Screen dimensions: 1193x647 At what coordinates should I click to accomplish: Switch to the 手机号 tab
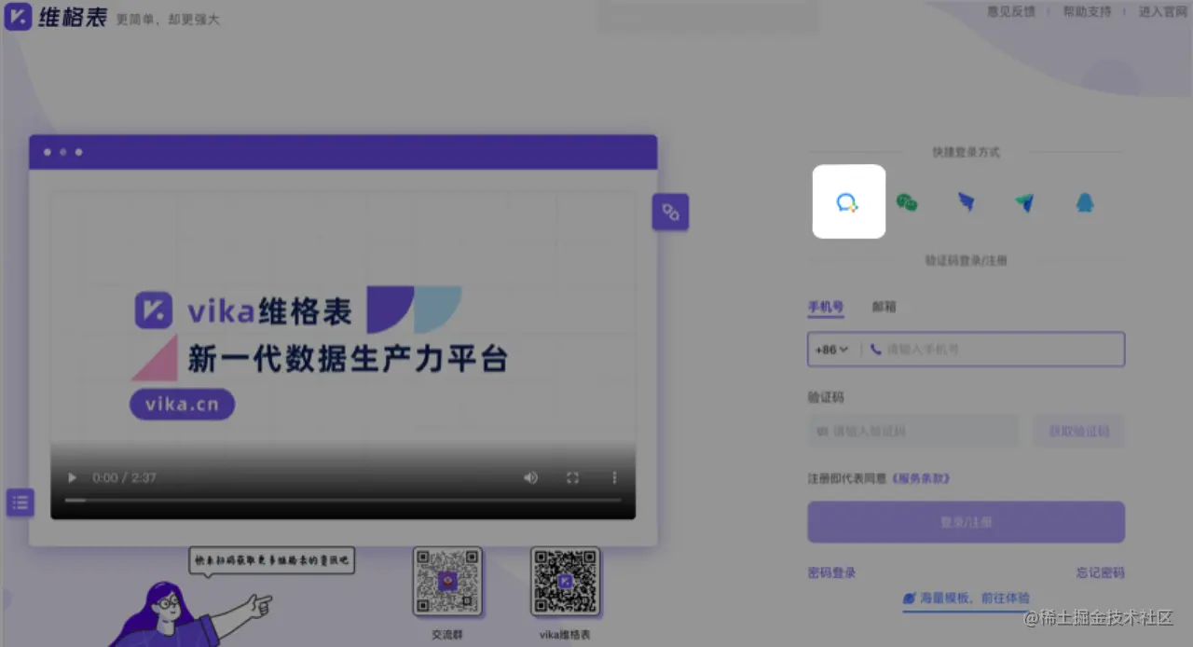(x=825, y=307)
